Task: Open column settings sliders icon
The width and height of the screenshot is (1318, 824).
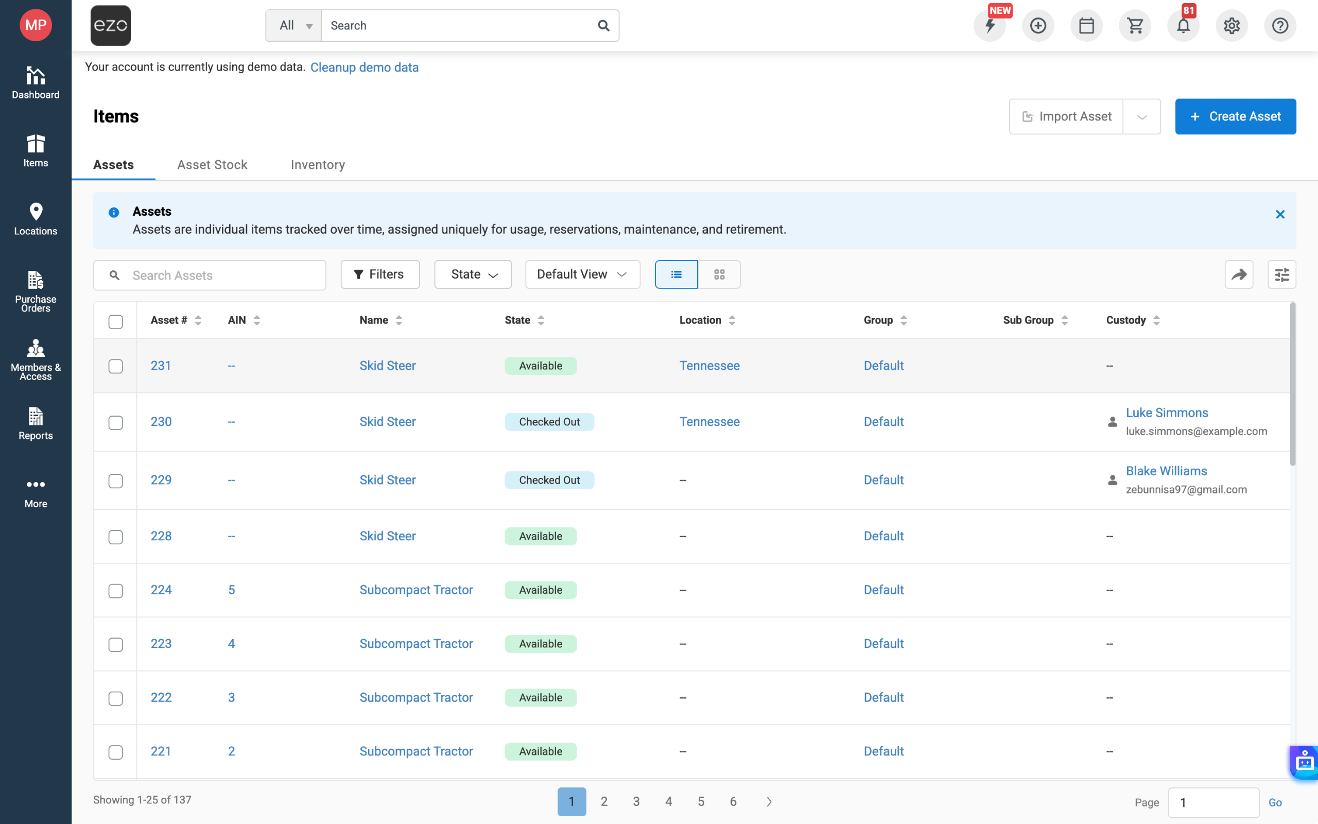Action: coord(1281,274)
